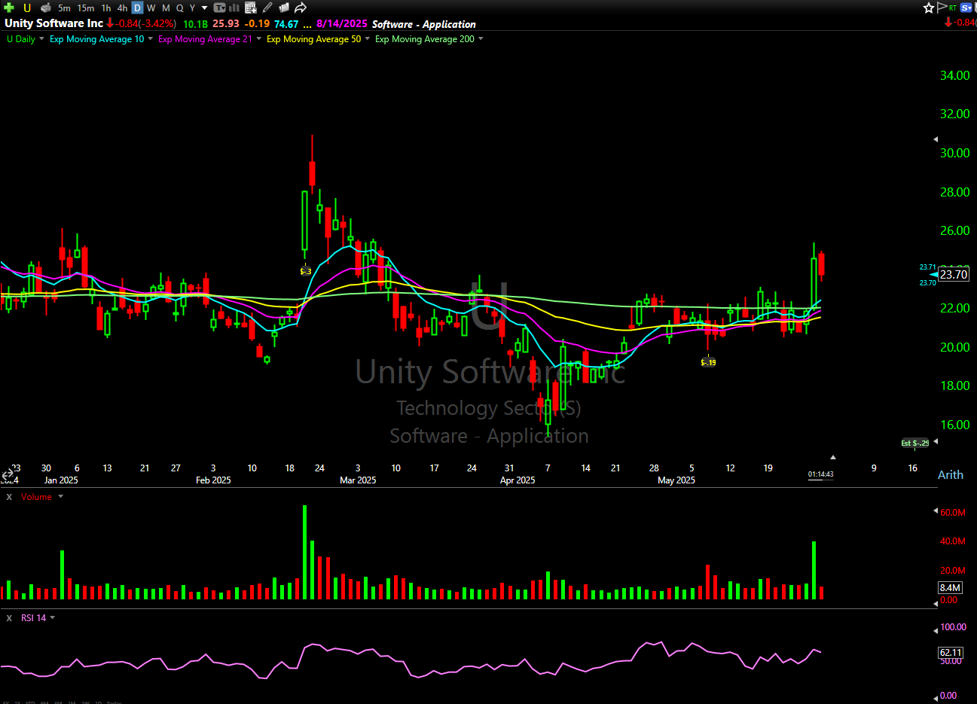Click the small up triangle above the 01:14:43 timer

click(x=833, y=457)
